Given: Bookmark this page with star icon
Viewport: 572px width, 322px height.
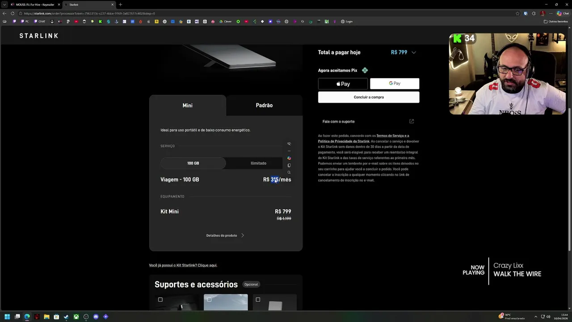Looking at the screenshot, I should [x=517, y=13].
